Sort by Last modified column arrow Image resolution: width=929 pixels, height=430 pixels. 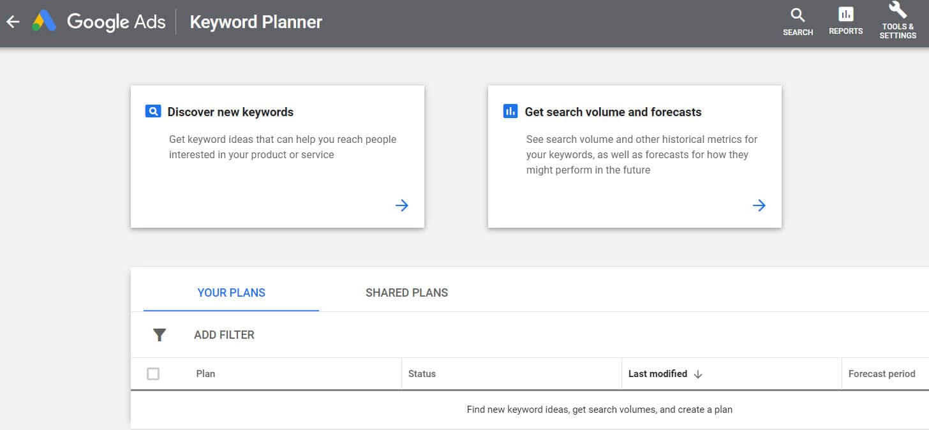click(698, 374)
